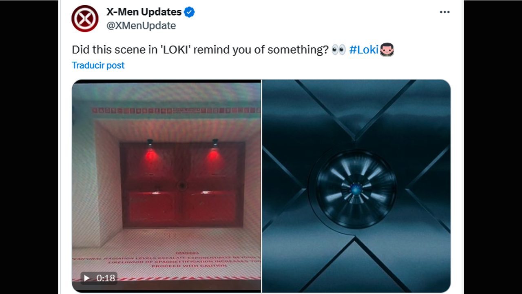Open the red doors video thumbnail
The image size is (522, 294).
(166, 186)
